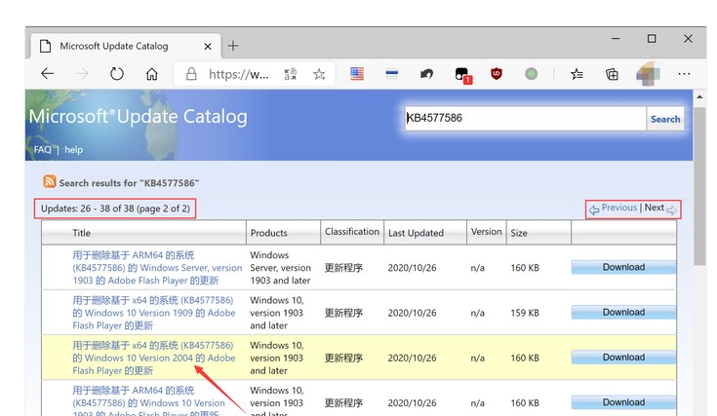Screen dimensions: 717x416
Task: Sort results by Version column
Action: pyautogui.click(x=487, y=232)
